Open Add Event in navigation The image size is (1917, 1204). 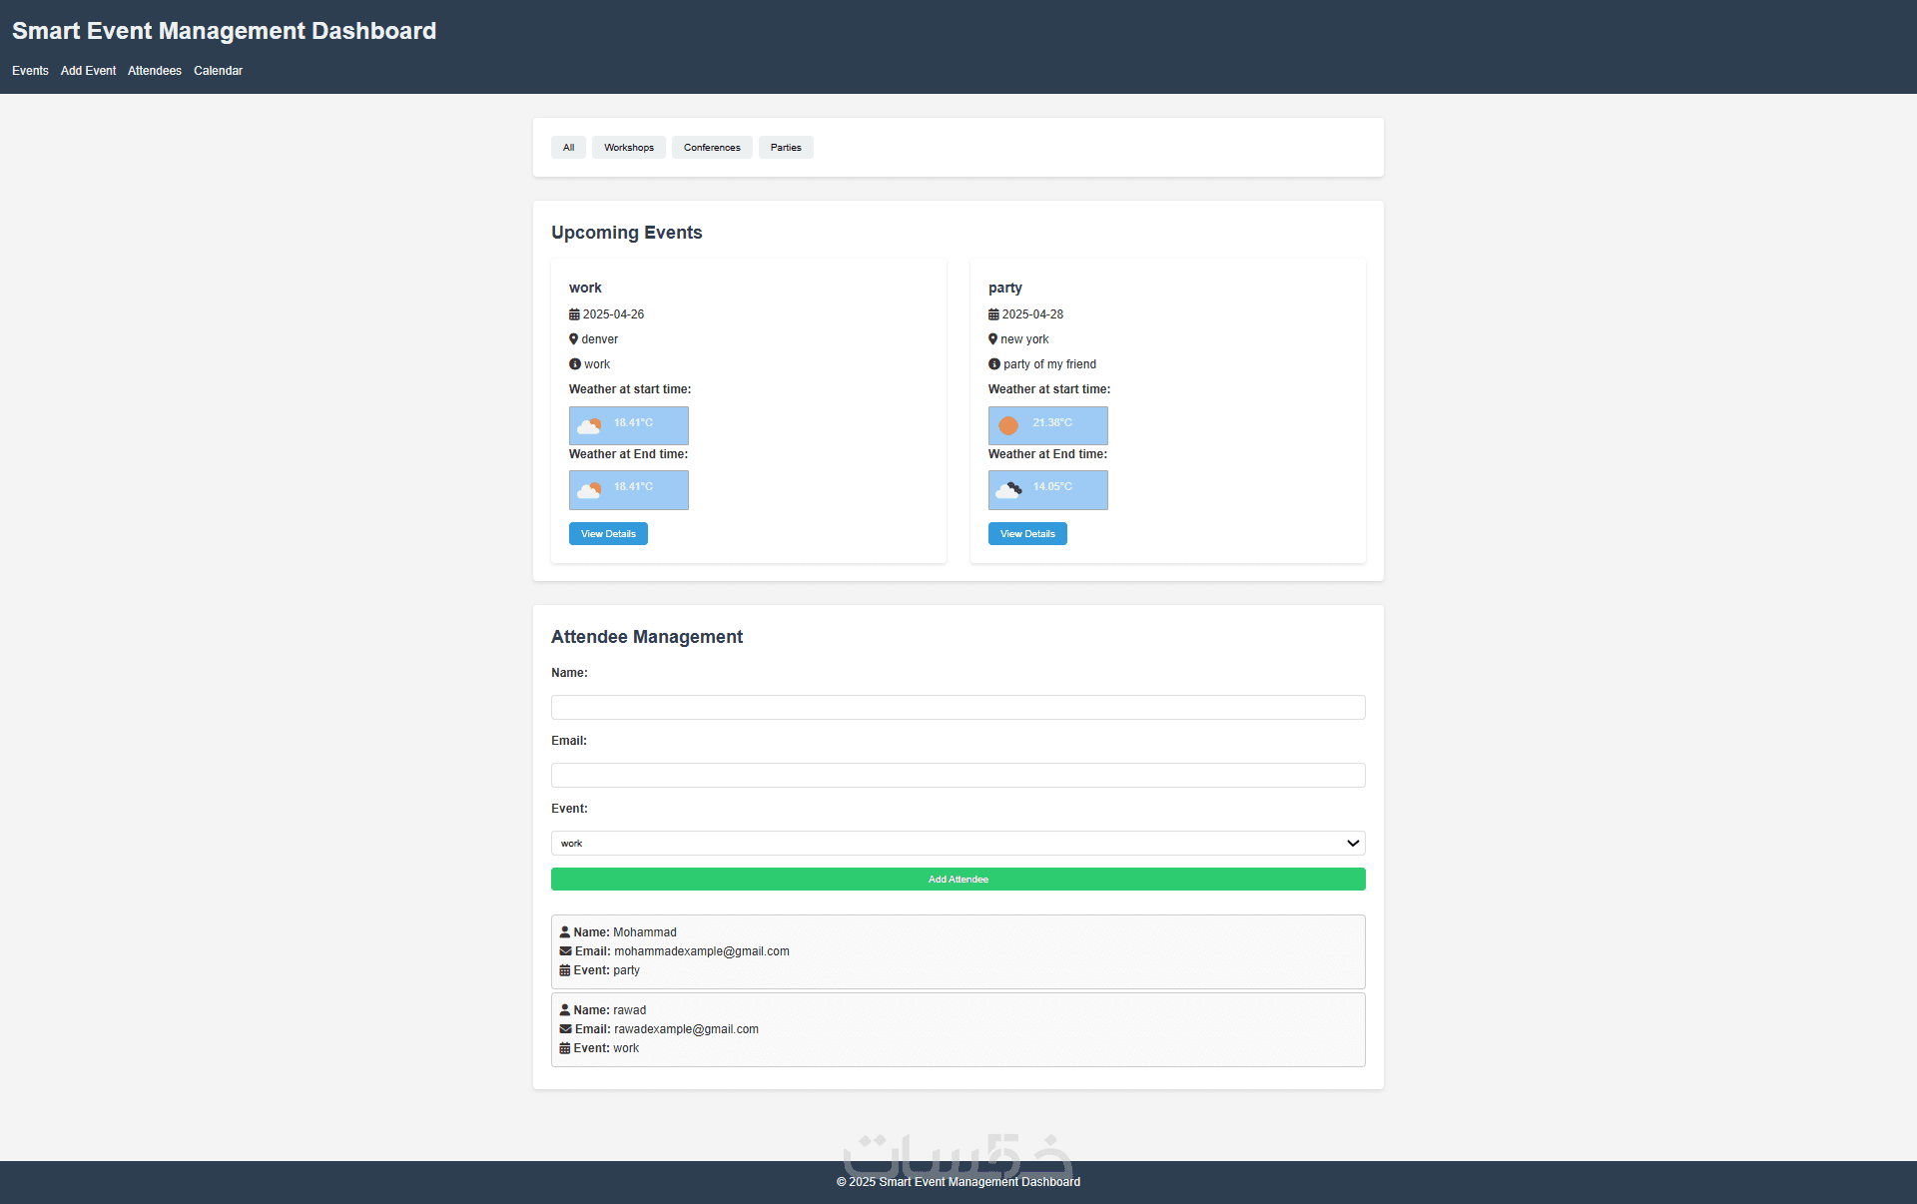point(88,71)
